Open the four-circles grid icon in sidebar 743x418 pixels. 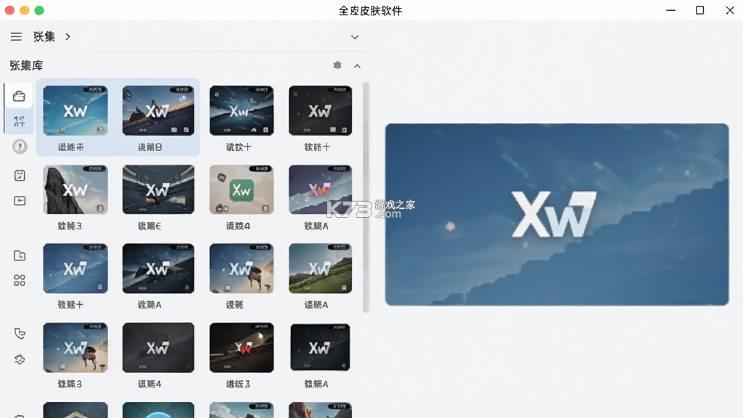20,280
